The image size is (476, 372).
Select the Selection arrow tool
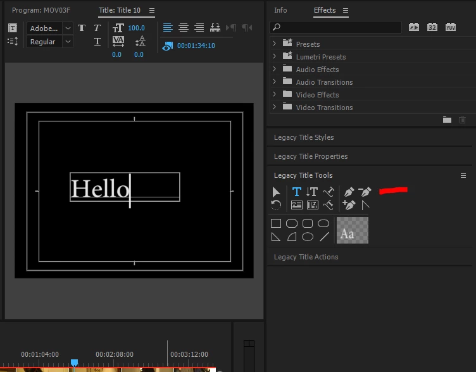point(276,192)
